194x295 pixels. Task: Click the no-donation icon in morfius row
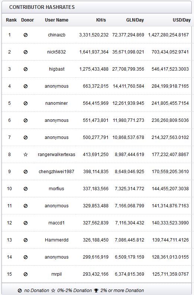[x=26, y=189]
